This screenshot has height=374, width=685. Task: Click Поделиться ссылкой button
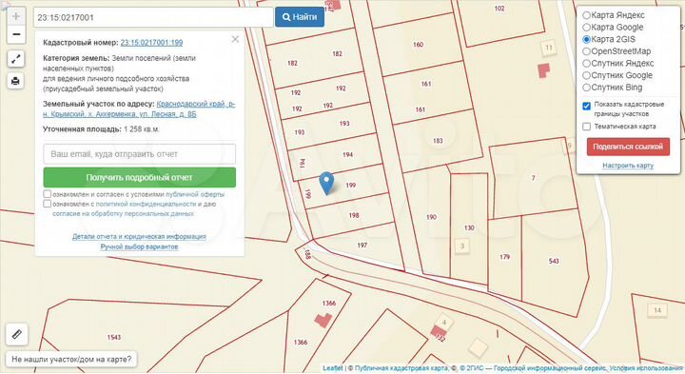point(628,147)
